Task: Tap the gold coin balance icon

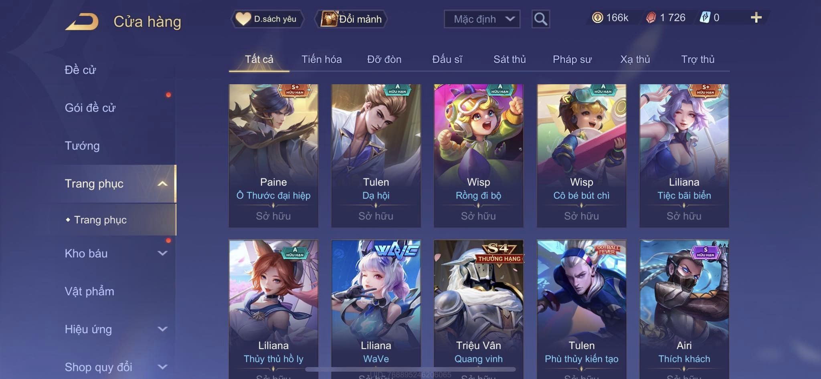Action: coord(597,18)
